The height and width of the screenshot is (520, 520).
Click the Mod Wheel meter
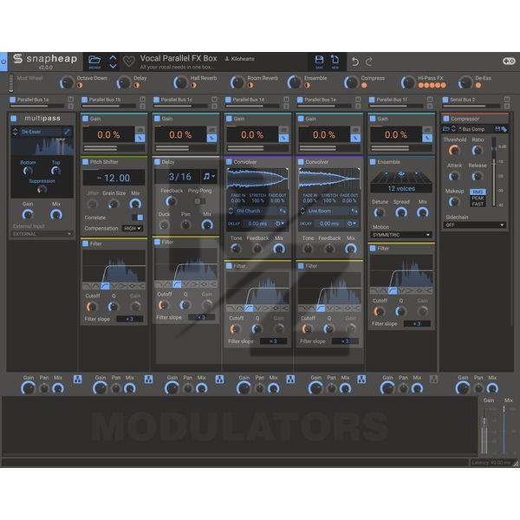[11, 82]
